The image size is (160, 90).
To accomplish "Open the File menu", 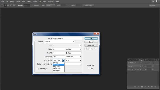I will click(2, 2).
